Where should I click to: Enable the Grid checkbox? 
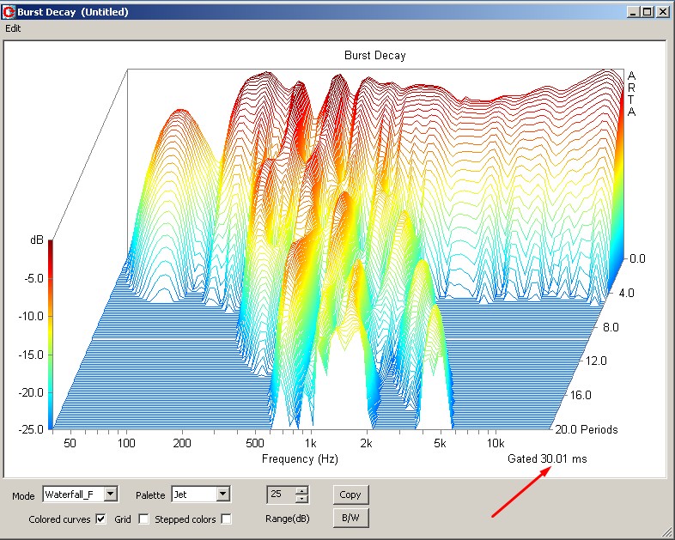[x=143, y=519]
